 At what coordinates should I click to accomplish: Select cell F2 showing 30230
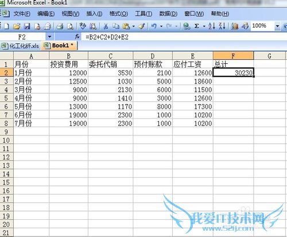233,72
